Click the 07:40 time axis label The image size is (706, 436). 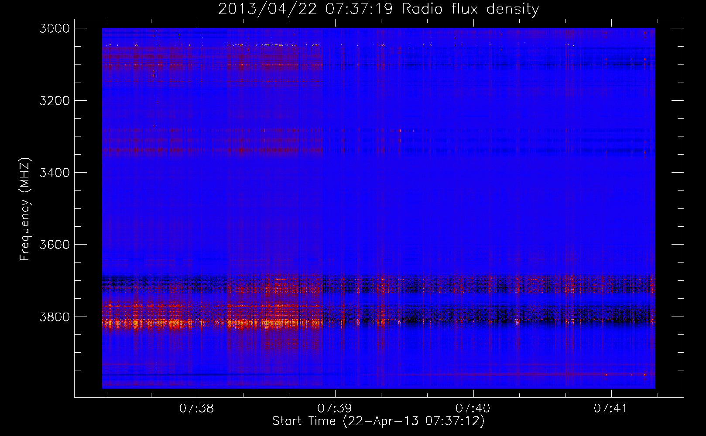pos(473,408)
